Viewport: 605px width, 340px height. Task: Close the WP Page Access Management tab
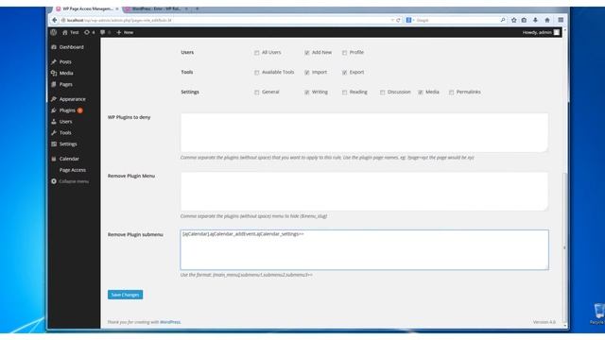[x=117, y=8]
